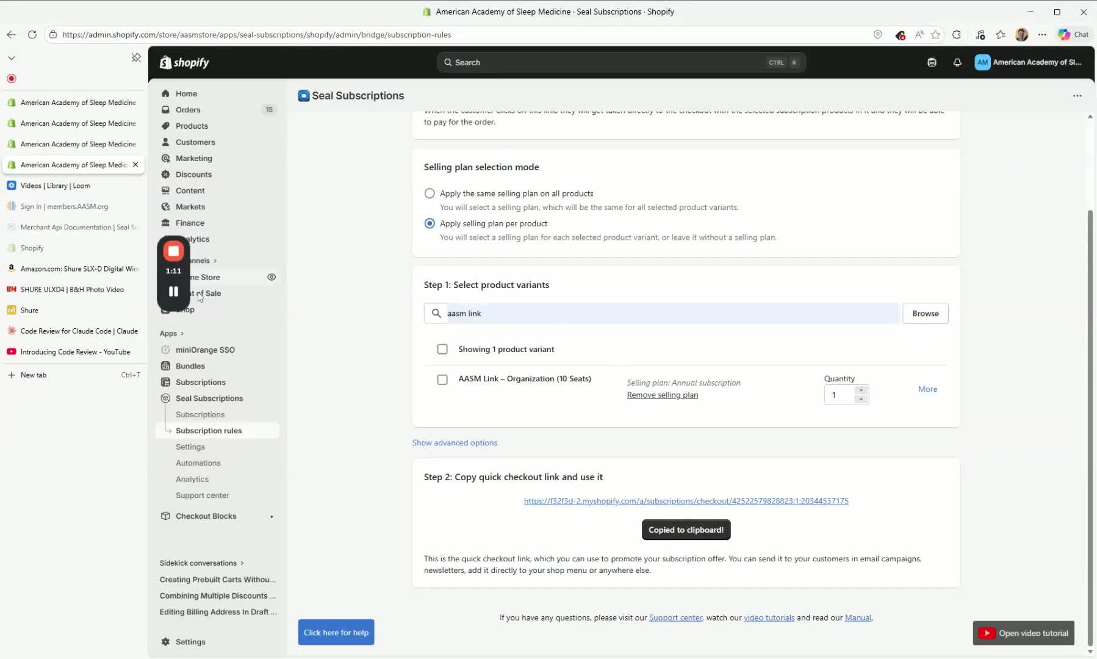This screenshot has height=659, width=1097.
Task: Click the location pin icon in address bar
Action: (x=878, y=35)
